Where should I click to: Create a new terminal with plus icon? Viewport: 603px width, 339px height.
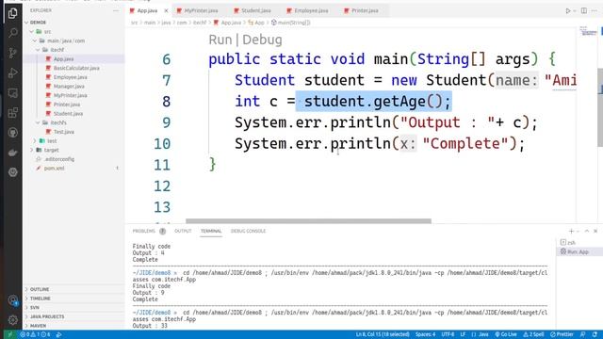coord(571,231)
